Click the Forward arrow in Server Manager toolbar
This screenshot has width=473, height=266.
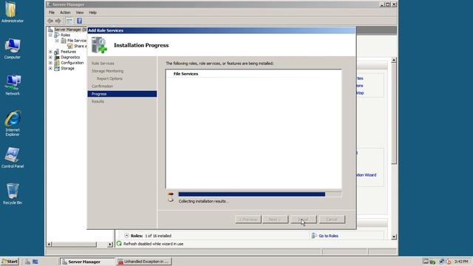(x=58, y=21)
